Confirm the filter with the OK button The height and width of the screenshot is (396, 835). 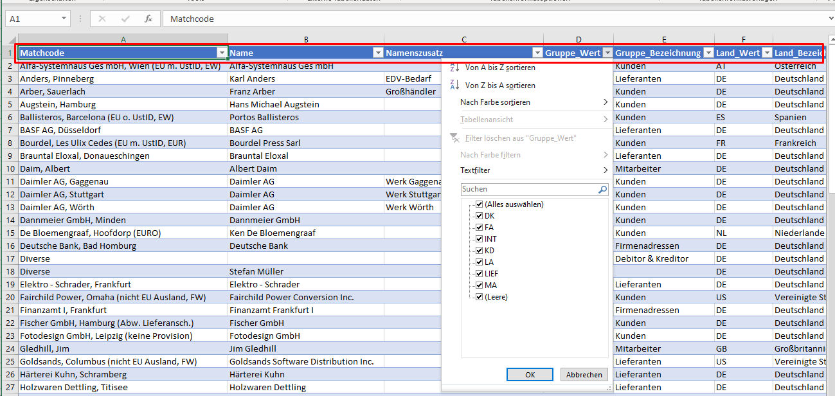[x=530, y=375]
